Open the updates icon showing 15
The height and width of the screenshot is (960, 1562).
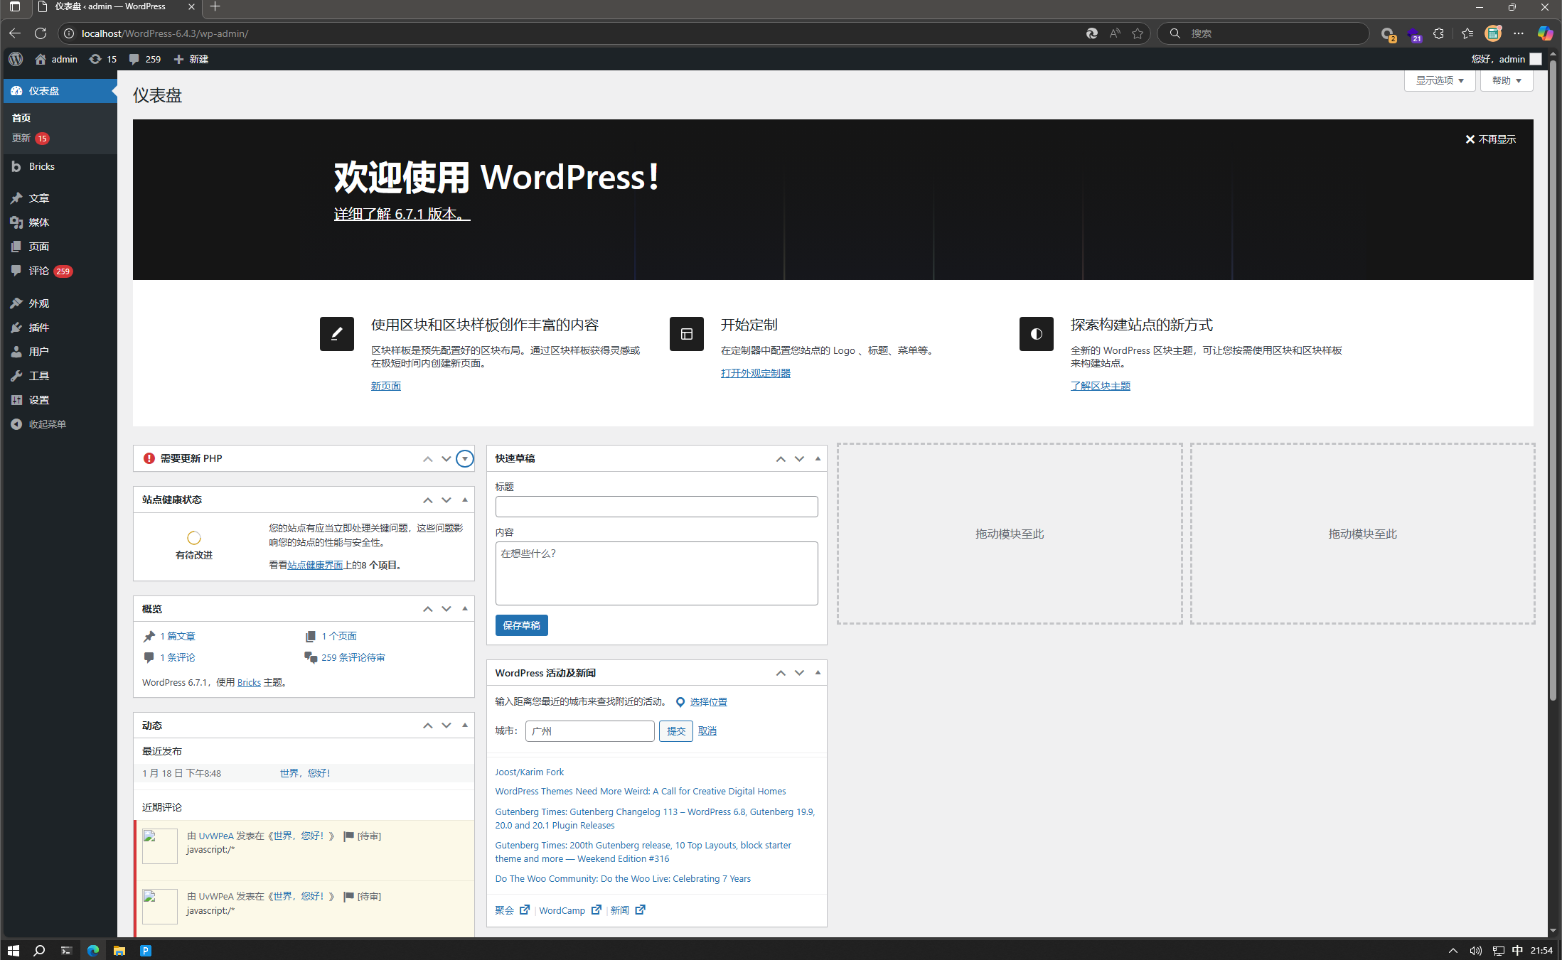tap(95, 59)
